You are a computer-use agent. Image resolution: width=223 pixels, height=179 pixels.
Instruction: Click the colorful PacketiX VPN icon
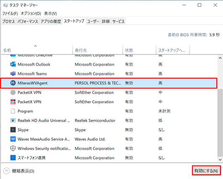pos(13,102)
